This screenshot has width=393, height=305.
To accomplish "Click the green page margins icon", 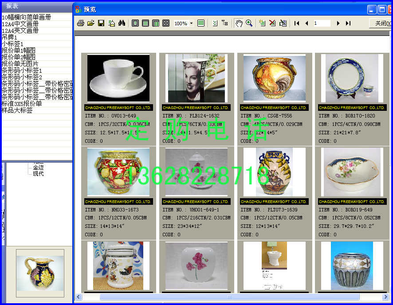I will coord(201,23).
